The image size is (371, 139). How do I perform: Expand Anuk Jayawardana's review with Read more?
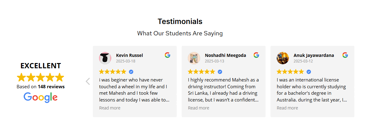coord(287,108)
